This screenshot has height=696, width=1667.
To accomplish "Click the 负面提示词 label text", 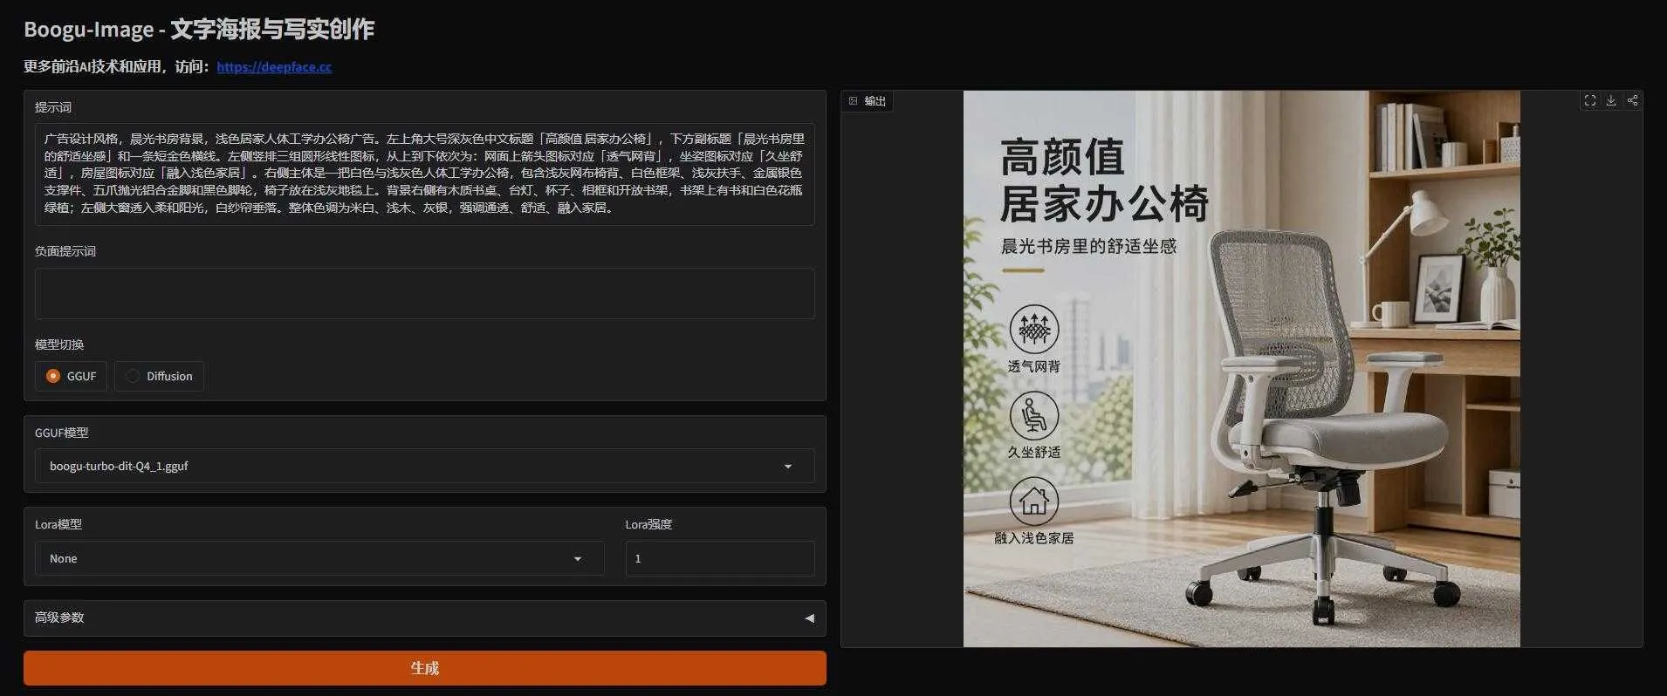I will (x=65, y=251).
